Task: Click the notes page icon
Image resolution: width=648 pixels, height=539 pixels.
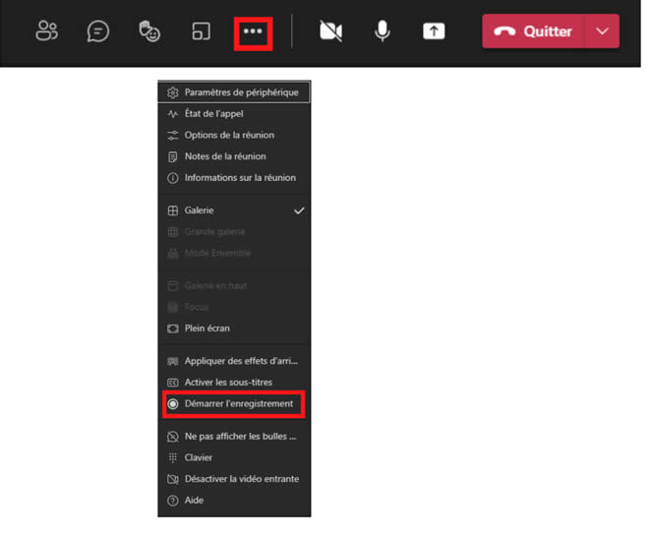Action: click(173, 156)
